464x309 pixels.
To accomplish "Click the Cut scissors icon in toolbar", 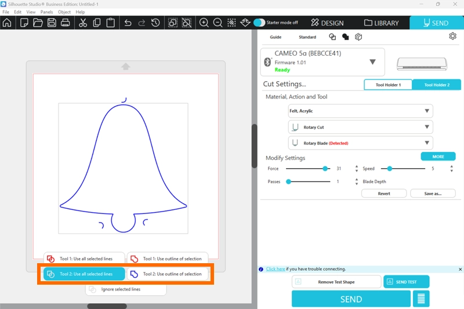I will click(82, 23).
